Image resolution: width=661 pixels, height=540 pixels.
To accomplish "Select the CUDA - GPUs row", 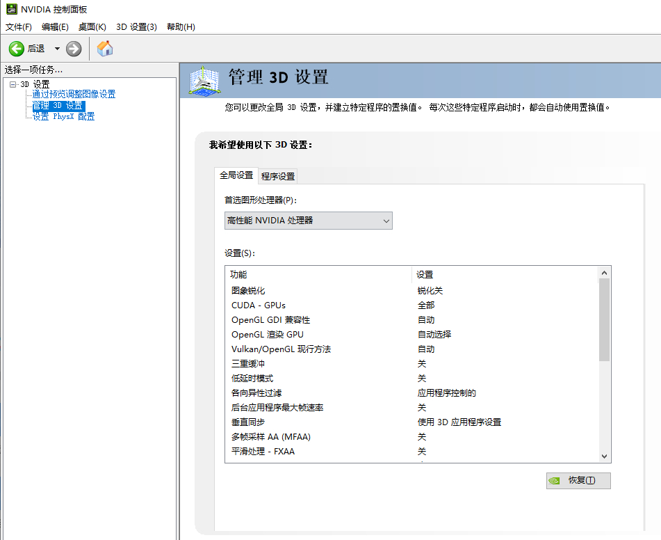I will tap(412, 305).
